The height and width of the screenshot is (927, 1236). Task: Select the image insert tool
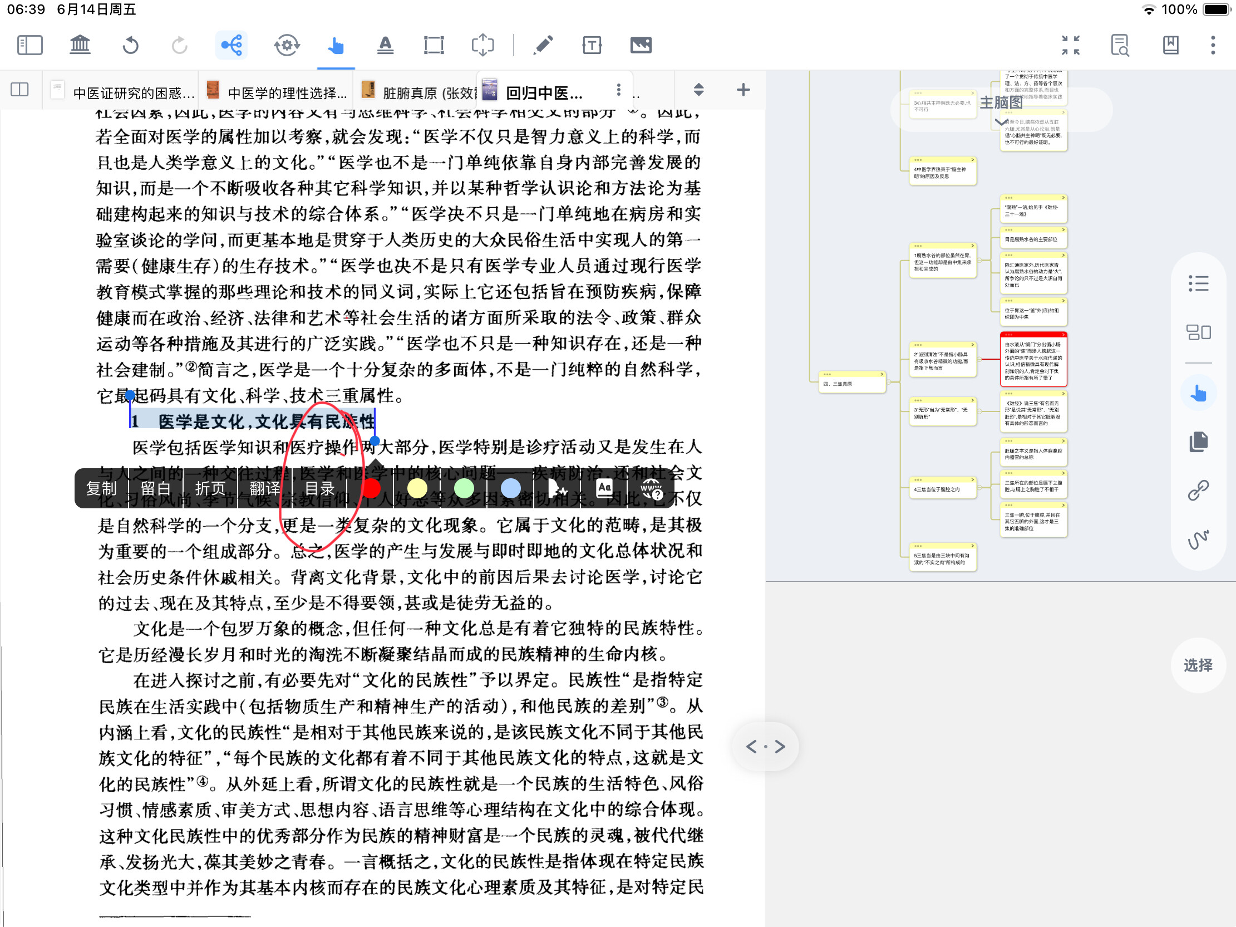[641, 45]
